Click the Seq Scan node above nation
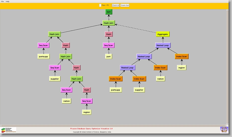This screenshot has width=232, height=137. 66,90
